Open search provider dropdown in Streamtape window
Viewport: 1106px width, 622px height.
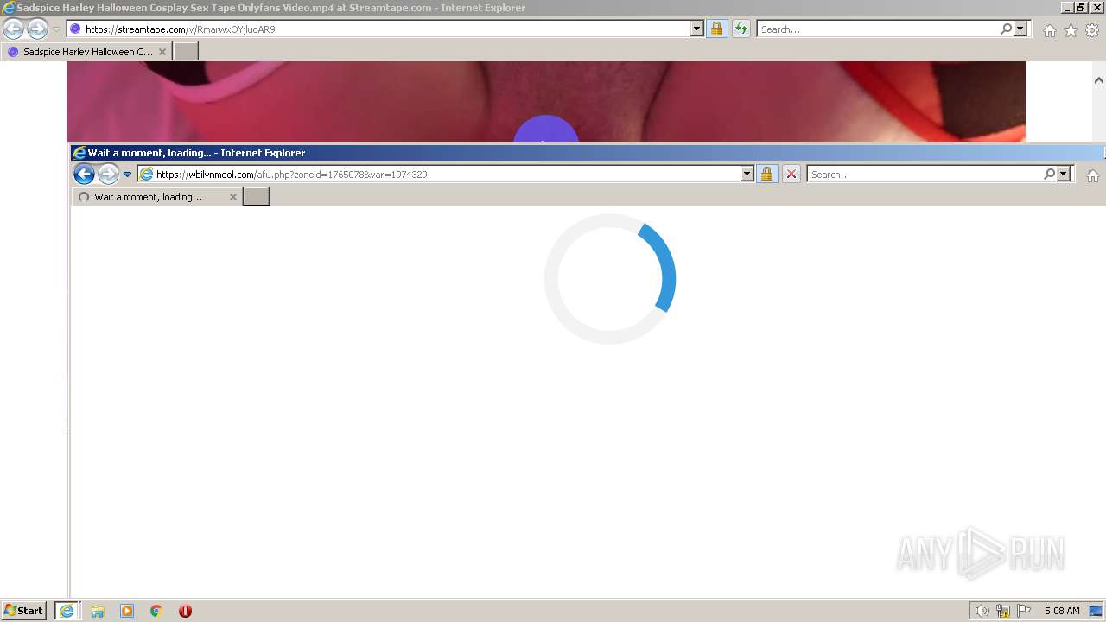click(x=1020, y=29)
